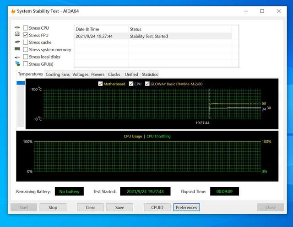
Task: Stop the running stability test
Action: coord(53,207)
